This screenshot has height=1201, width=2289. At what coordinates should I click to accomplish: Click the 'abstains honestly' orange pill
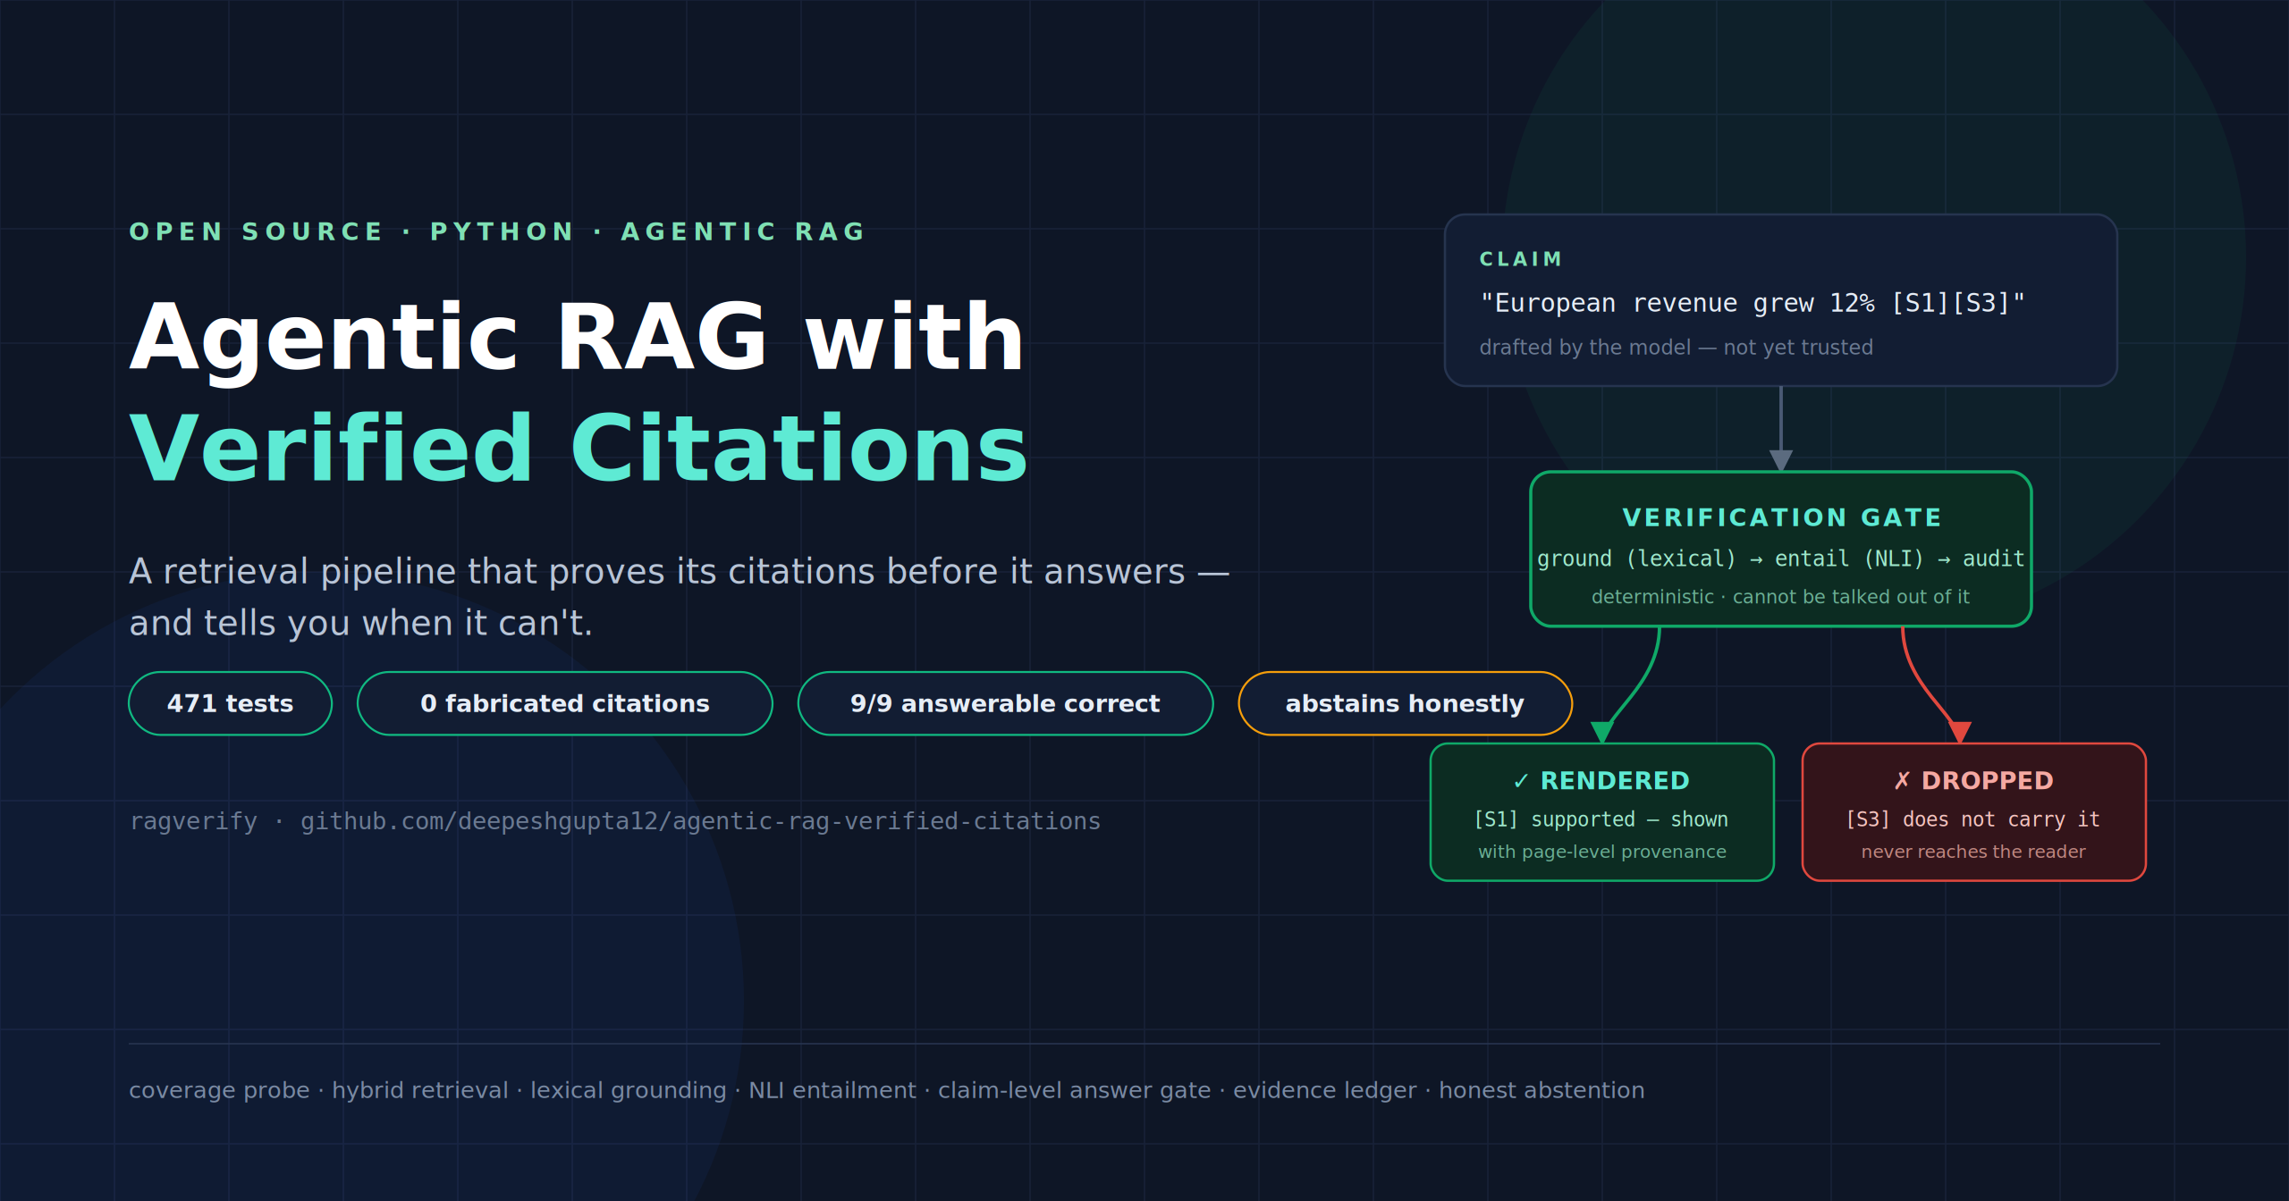click(1405, 703)
